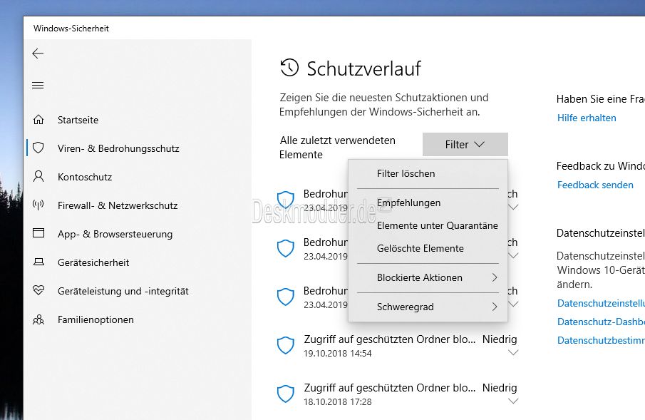Image resolution: width=645 pixels, height=420 pixels.
Task: Open the Hilfe erhalten link
Action: pyautogui.click(x=587, y=118)
